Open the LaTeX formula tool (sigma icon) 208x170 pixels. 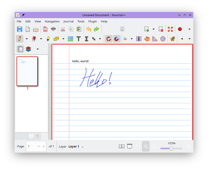86,39
